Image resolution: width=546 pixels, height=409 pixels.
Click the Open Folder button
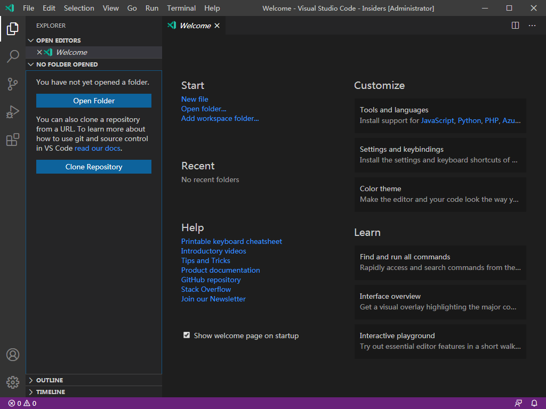click(94, 101)
